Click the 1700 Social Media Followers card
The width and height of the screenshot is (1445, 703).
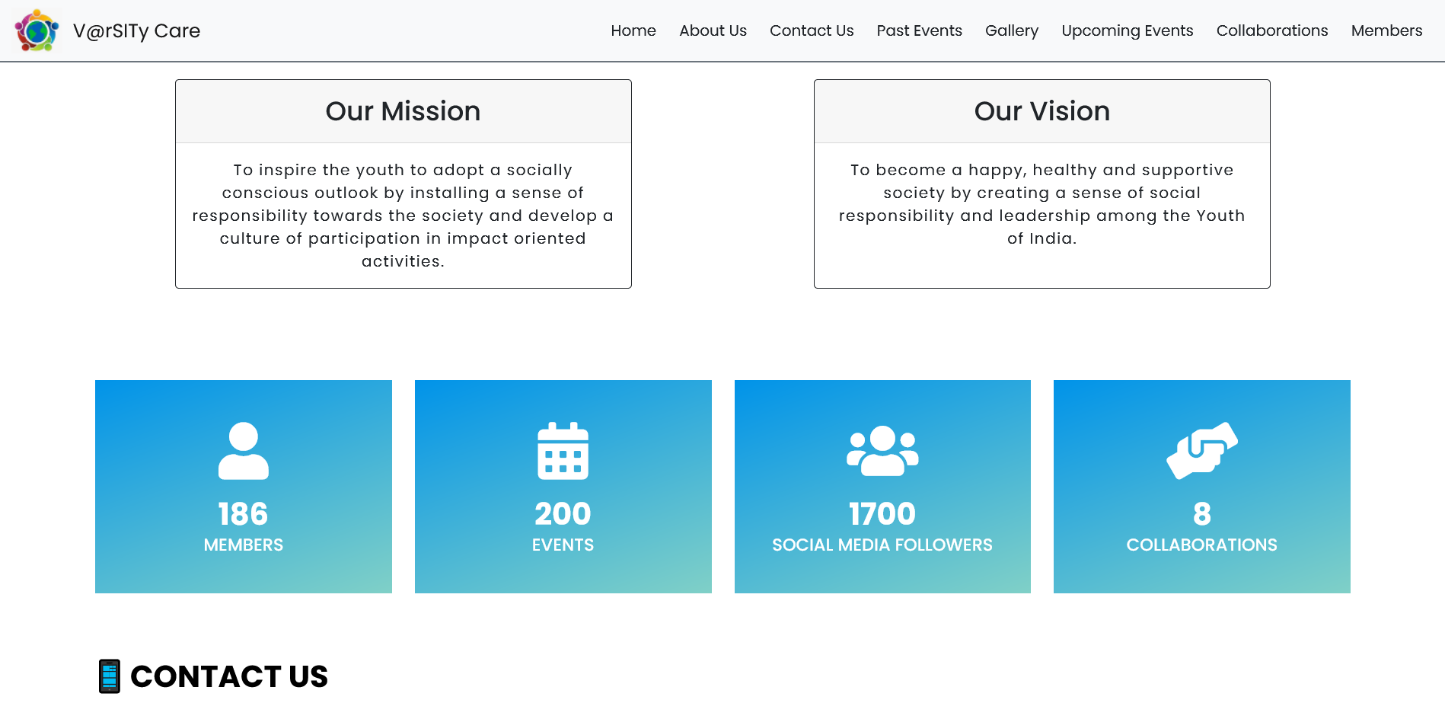tap(882, 487)
